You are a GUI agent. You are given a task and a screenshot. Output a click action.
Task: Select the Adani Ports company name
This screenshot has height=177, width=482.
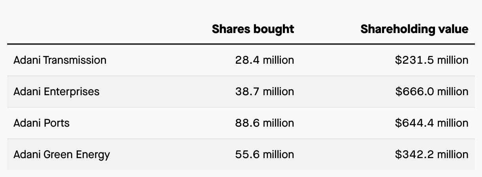[41, 123]
